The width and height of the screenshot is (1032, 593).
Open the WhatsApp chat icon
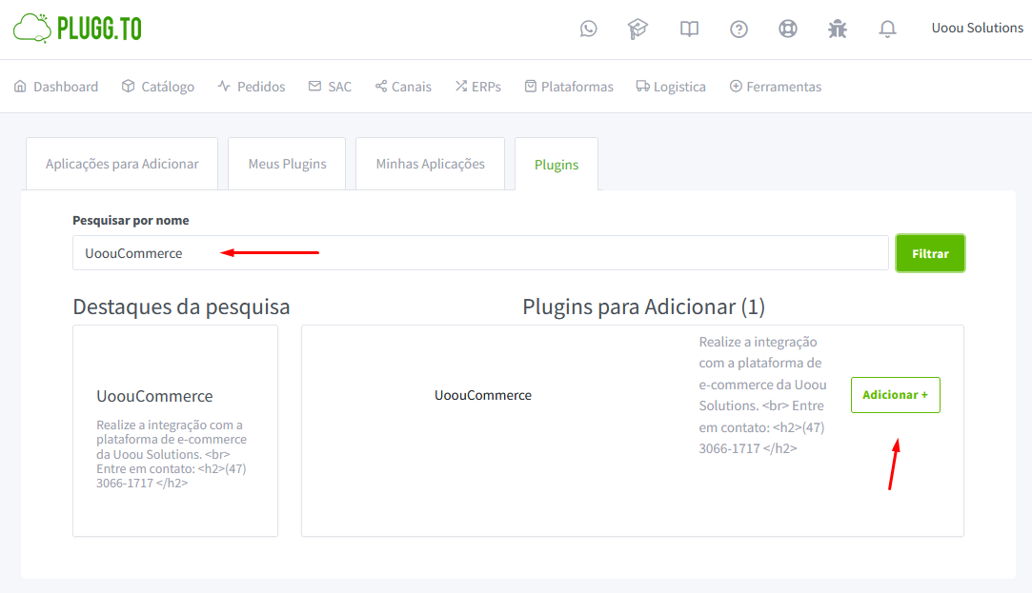(588, 29)
